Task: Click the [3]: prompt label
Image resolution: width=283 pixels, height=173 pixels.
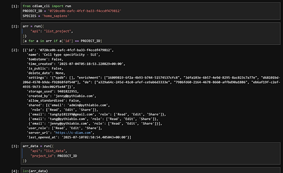Action: (15, 146)
